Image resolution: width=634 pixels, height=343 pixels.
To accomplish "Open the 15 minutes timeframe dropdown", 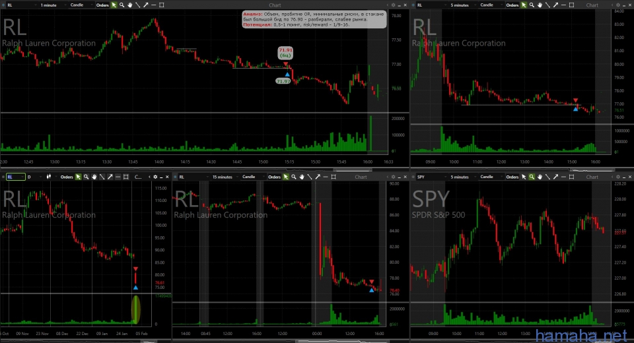I will tap(225, 177).
